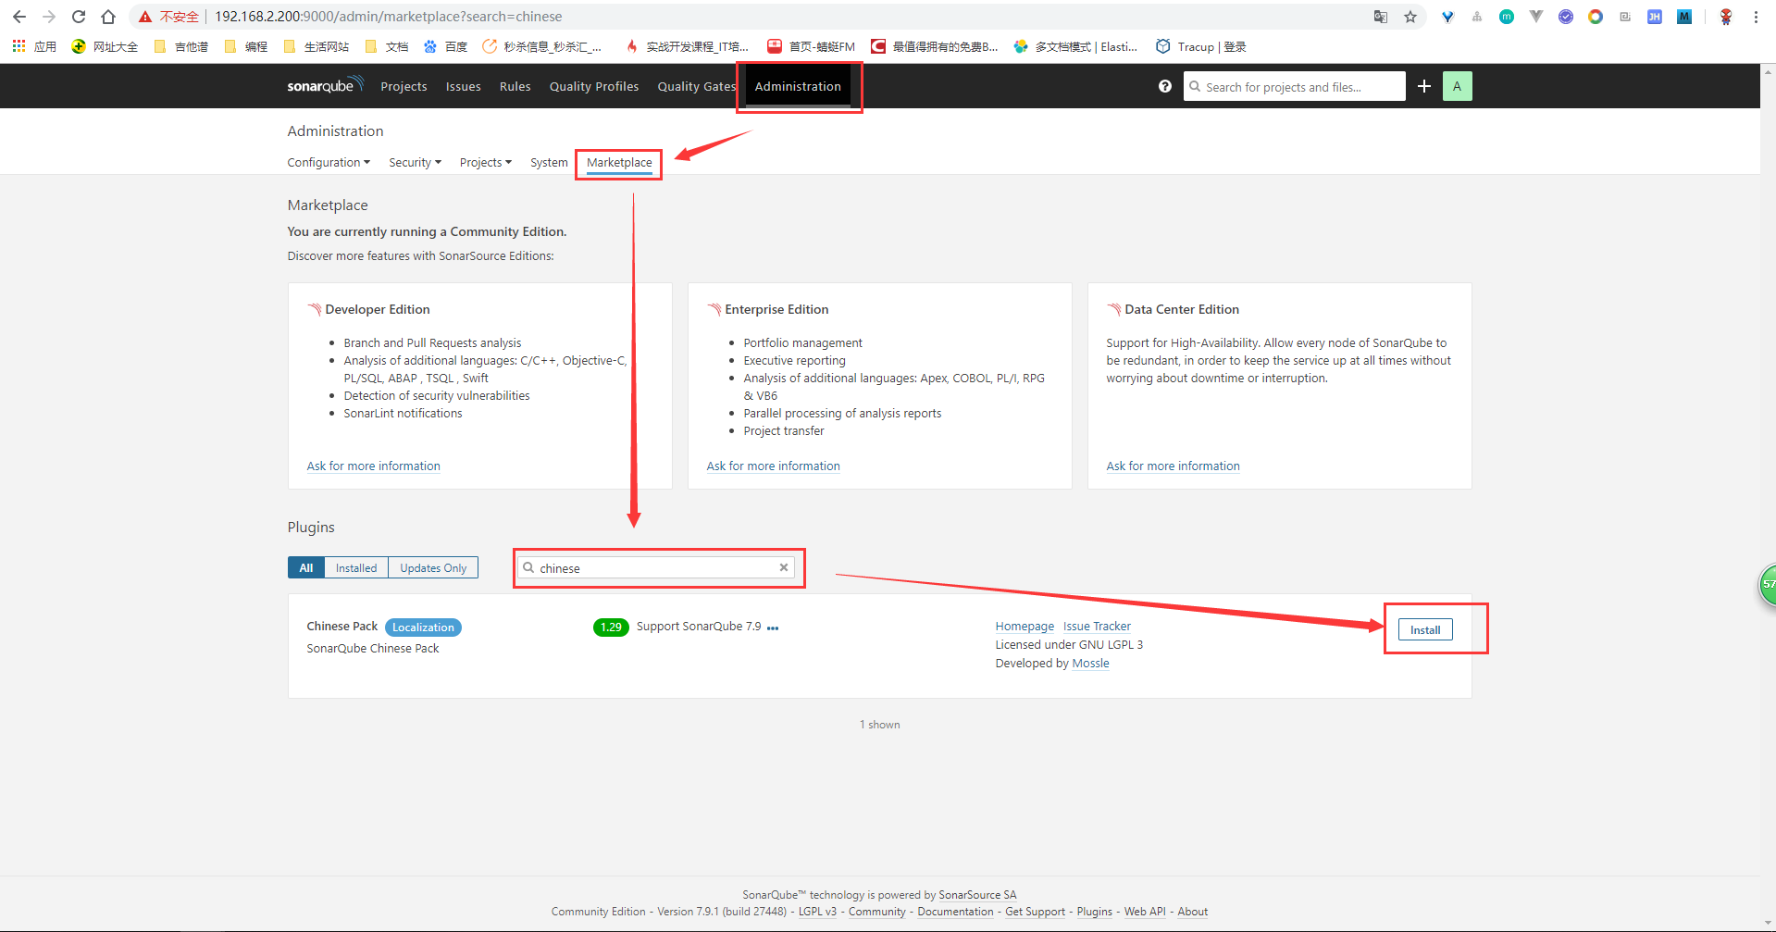Open the 文档 bookmark folder

pyautogui.click(x=386, y=46)
